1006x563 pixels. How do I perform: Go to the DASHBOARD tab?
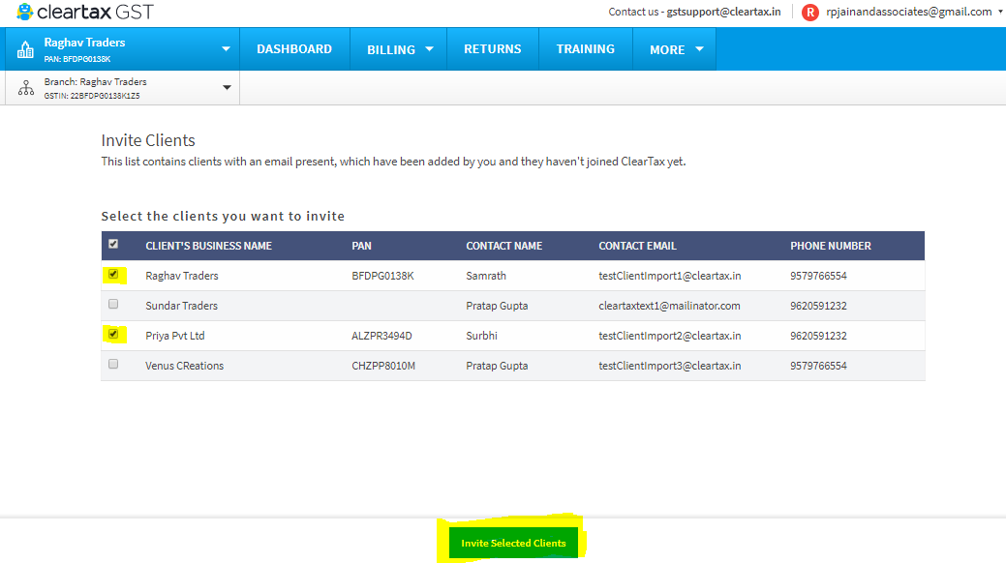click(x=294, y=48)
